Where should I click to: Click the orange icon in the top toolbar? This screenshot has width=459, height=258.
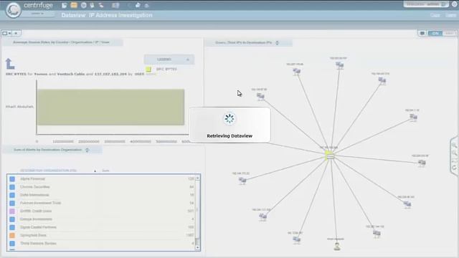pyautogui.click(x=74, y=5)
